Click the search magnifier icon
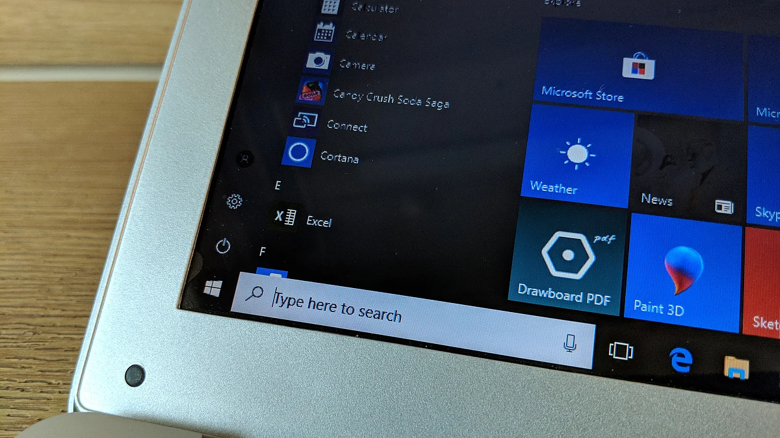 tap(254, 293)
